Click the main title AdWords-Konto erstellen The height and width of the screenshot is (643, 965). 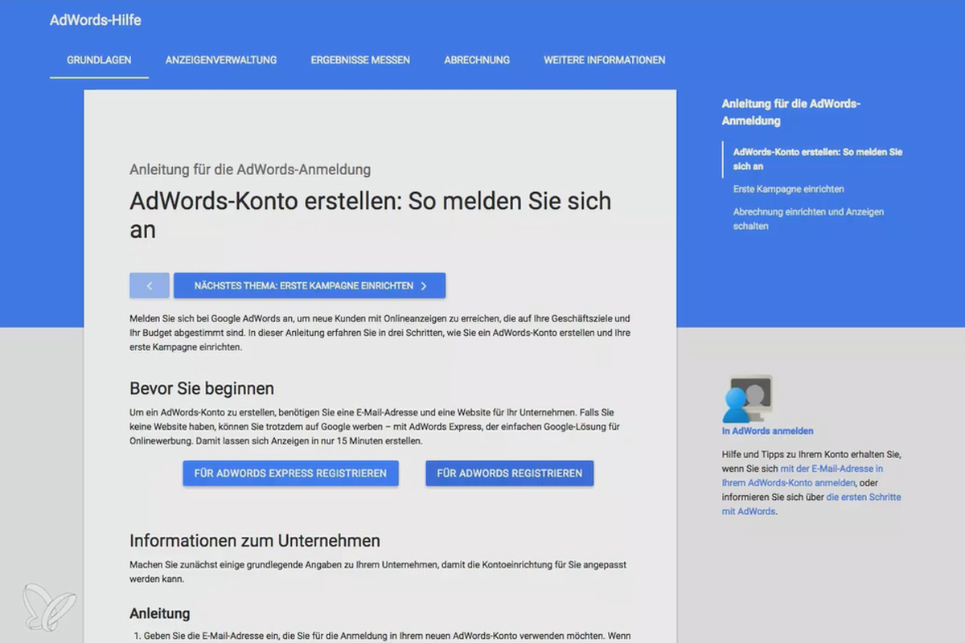tap(370, 215)
